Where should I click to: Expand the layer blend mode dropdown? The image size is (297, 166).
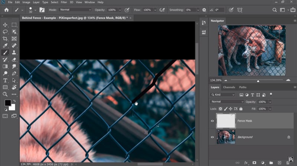(227, 102)
